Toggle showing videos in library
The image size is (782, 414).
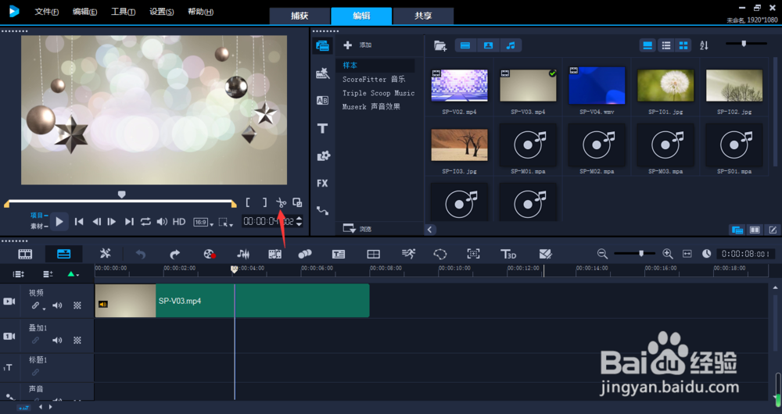pyautogui.click(x=465, y=45)
